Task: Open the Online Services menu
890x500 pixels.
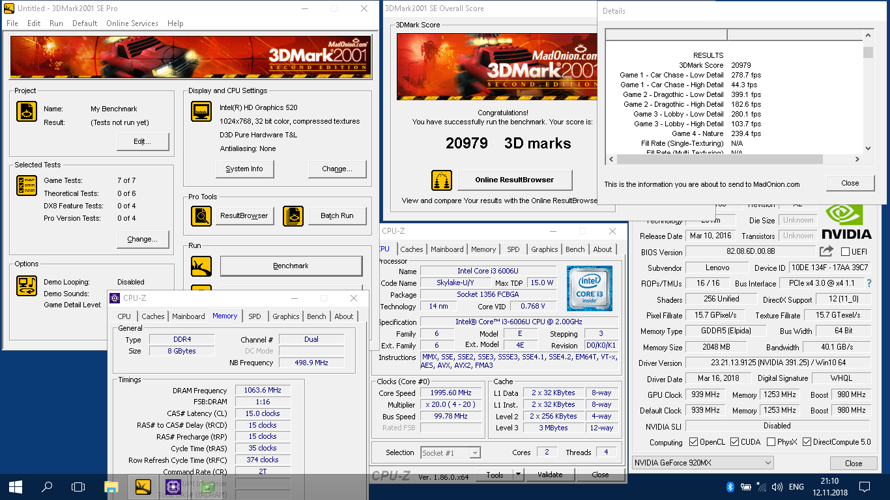Action: (x=132, y=23)
